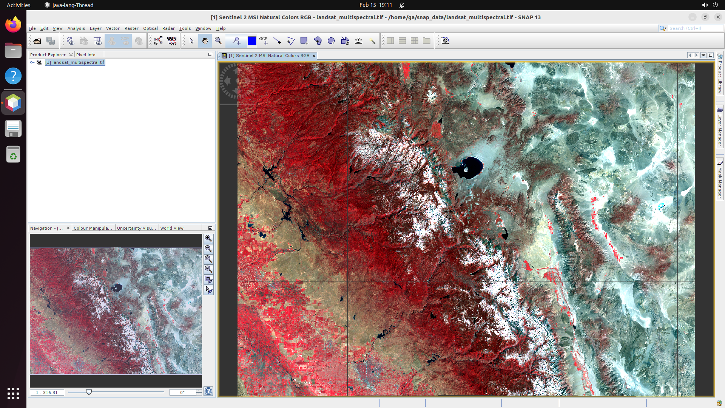Image resolution: width=725 pixels, height=408 pixels.
Task: Open the document list dropdown arrow
Action: pos(703,55)
